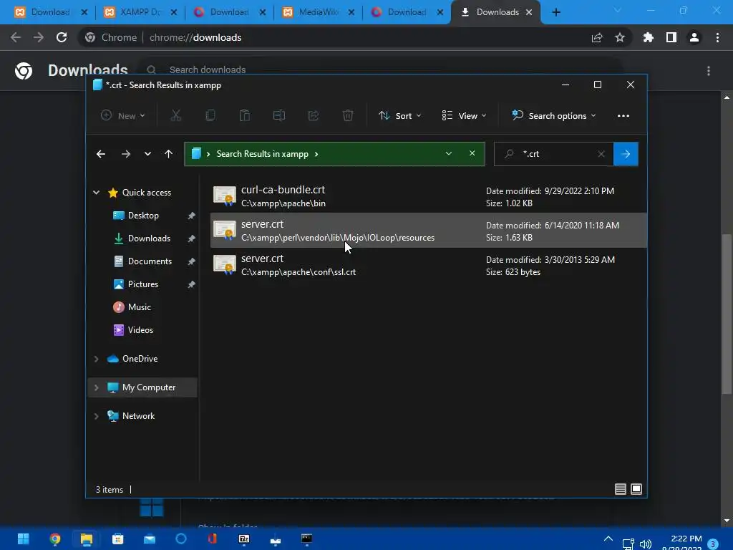Open the See more ellipsis menu in Explorer
The height and width of the screenshot is (550, 733).
(623, 115)
